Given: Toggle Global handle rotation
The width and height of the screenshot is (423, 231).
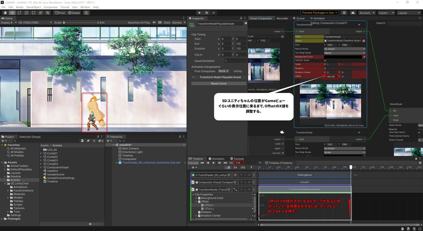Looking at the screenshot, I should [x=74, y=13].
